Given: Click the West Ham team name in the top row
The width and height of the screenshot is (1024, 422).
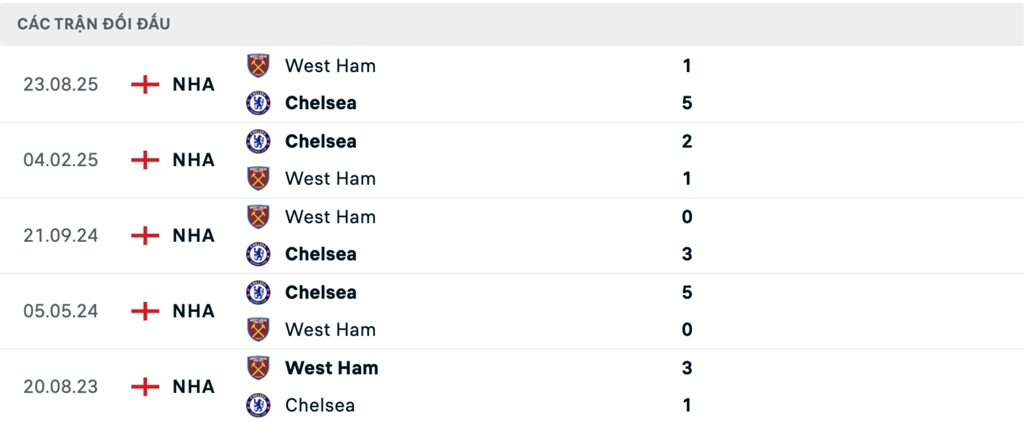Looking at the screenshot, I should pos(330,66).
